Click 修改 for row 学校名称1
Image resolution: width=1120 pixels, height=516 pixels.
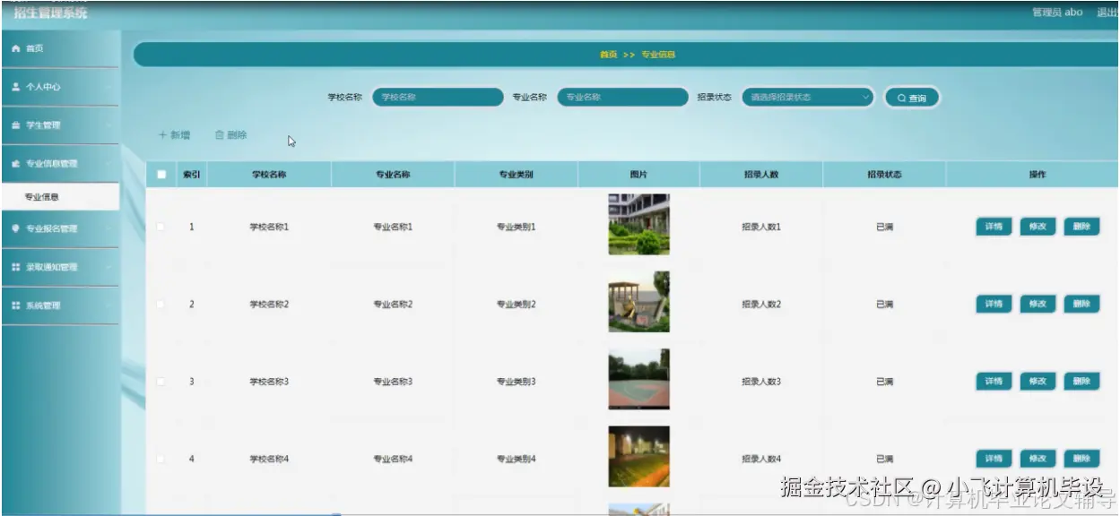pos(1038,227)
